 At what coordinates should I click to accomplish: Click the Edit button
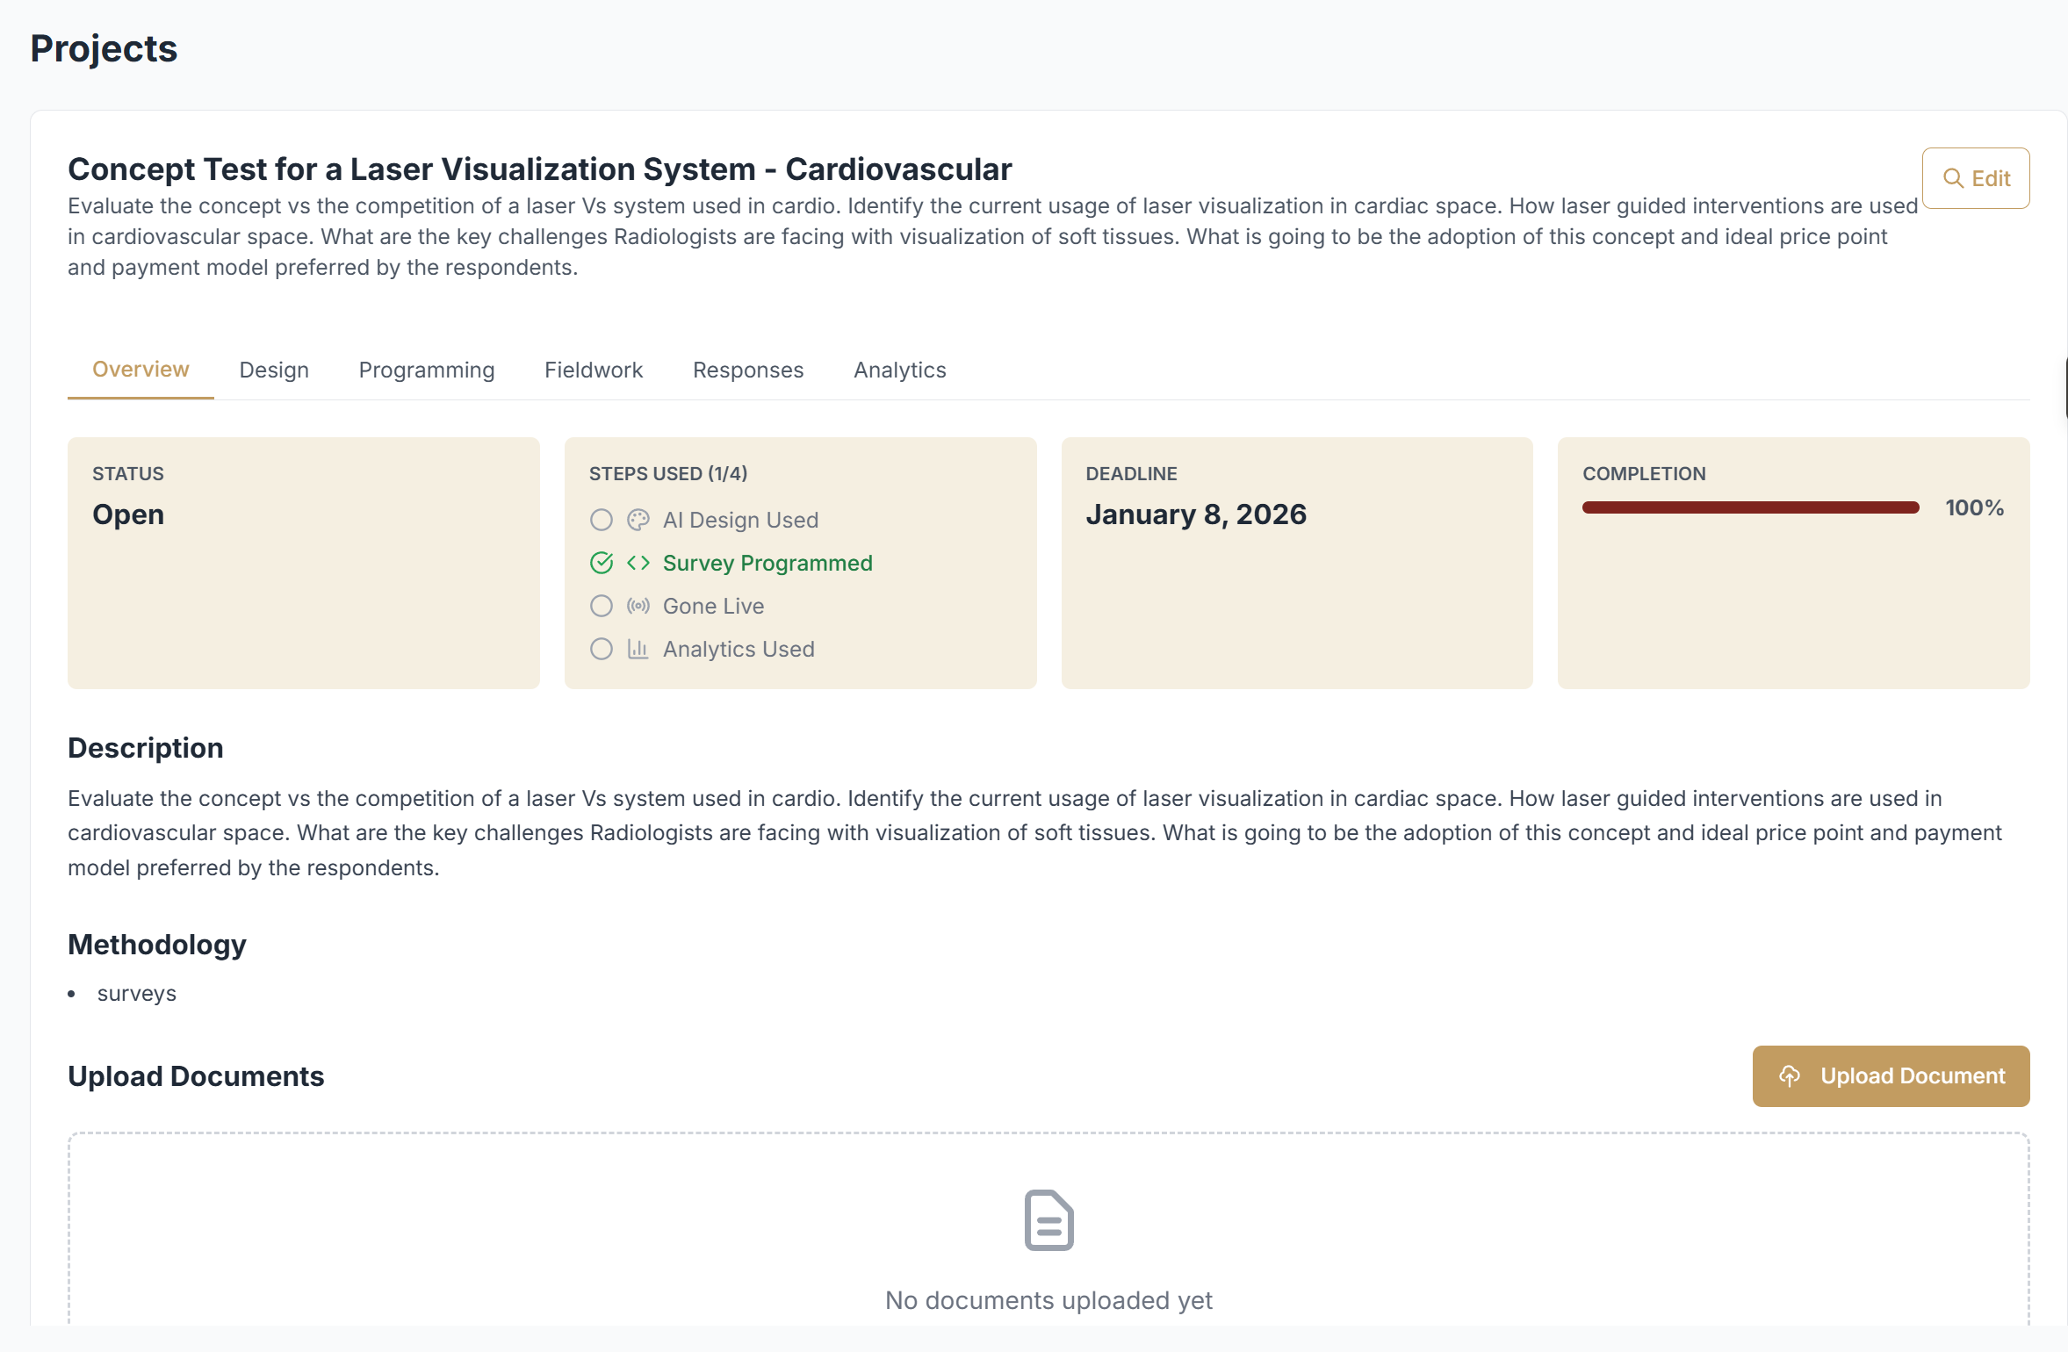1976,178
